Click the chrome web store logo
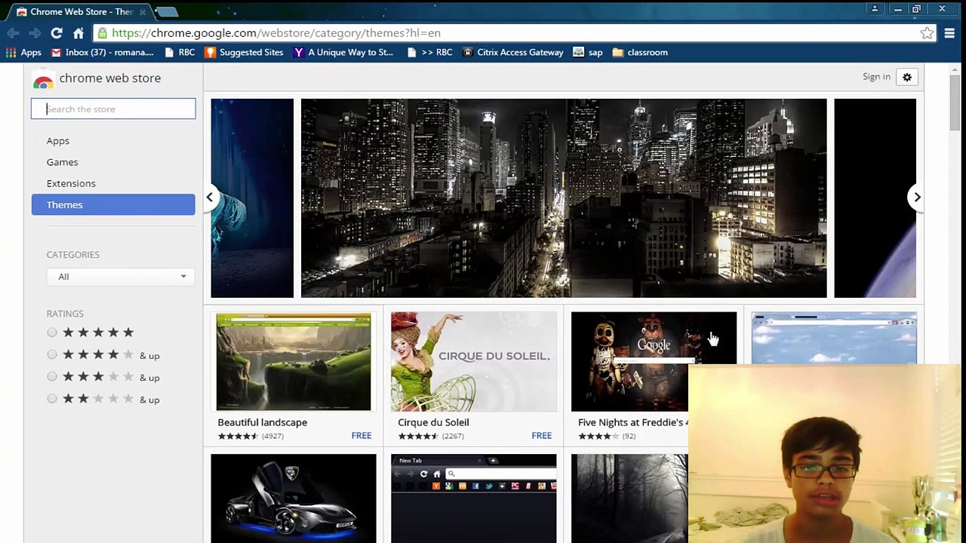966x543 pixels. (97, 78)
